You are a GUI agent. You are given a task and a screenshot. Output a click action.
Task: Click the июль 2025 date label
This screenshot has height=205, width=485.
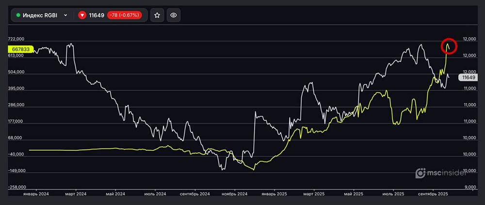pyautogui.click(x=393, y=194)
